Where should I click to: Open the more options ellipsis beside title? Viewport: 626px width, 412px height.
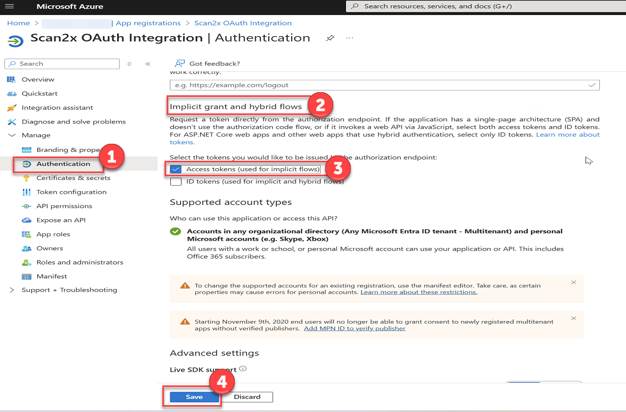point(350,38)
